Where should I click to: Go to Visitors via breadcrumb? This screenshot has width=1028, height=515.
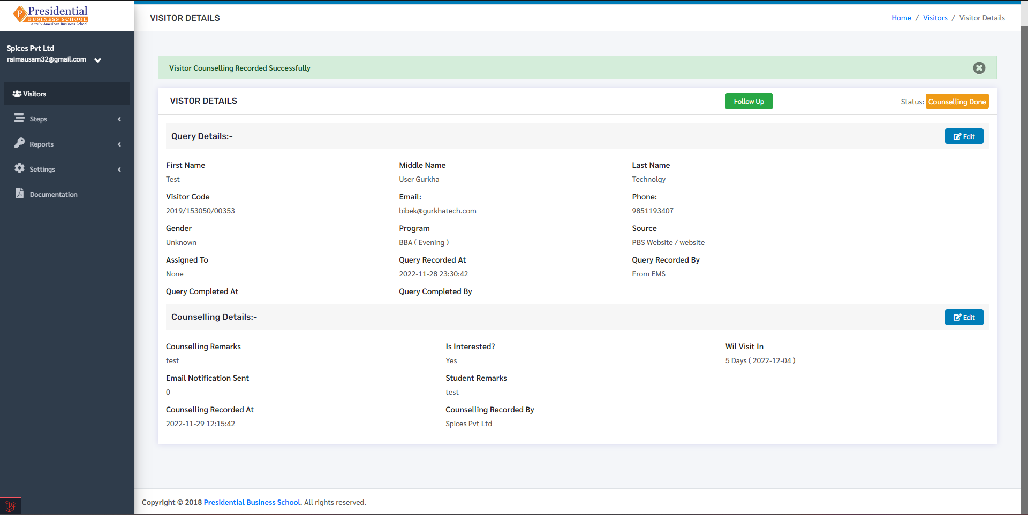point(935,18)
